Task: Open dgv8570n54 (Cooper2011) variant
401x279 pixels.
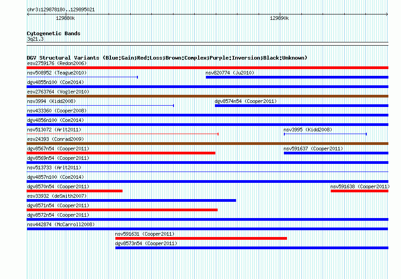Action: pos(58,186)
